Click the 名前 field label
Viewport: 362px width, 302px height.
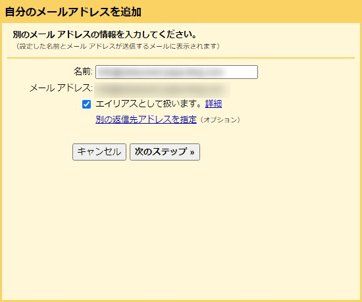pyautogui.click(x=83, y=72)
